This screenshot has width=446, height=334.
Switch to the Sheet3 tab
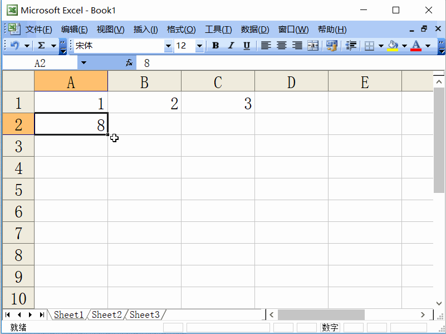144,314
